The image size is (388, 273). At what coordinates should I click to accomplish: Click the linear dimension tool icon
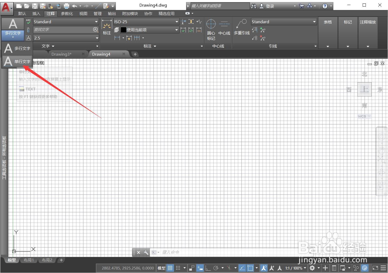tap(117, 38)
